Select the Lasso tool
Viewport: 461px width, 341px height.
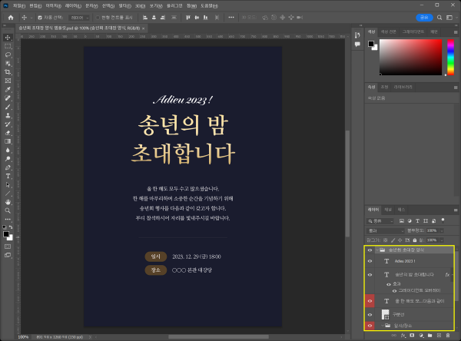[8, 55]
